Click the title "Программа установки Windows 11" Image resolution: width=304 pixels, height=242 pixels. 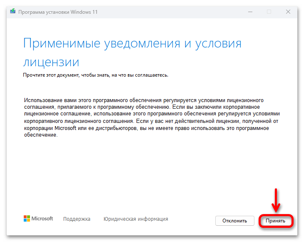pyautogui.click(x=58, y=12)
